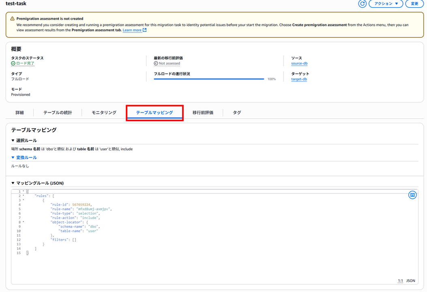Click the 変更 button
The height and width of the screenshot is (292, 427).
[414, 4]
